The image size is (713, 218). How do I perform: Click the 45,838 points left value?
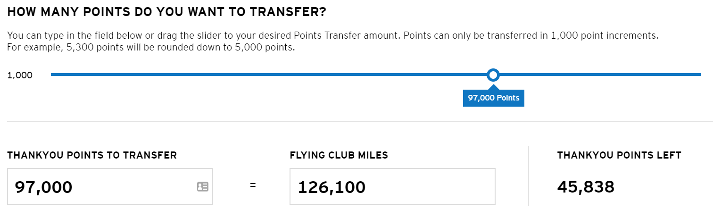point(586,187)
